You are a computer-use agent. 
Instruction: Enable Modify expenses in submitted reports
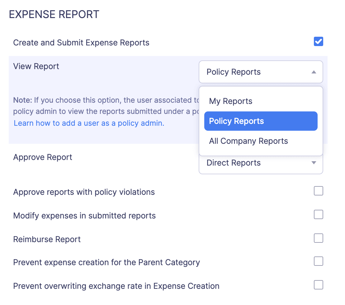tap(318, 214)
